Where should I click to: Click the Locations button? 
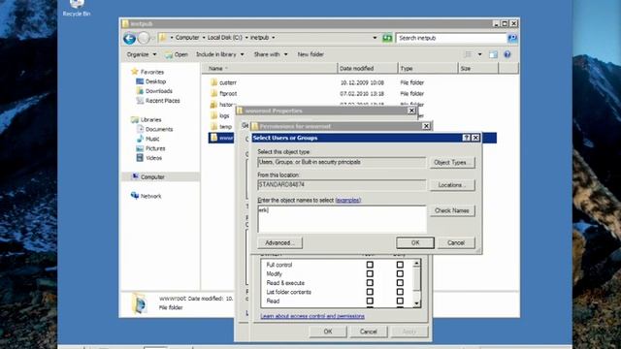coord(452,185)
